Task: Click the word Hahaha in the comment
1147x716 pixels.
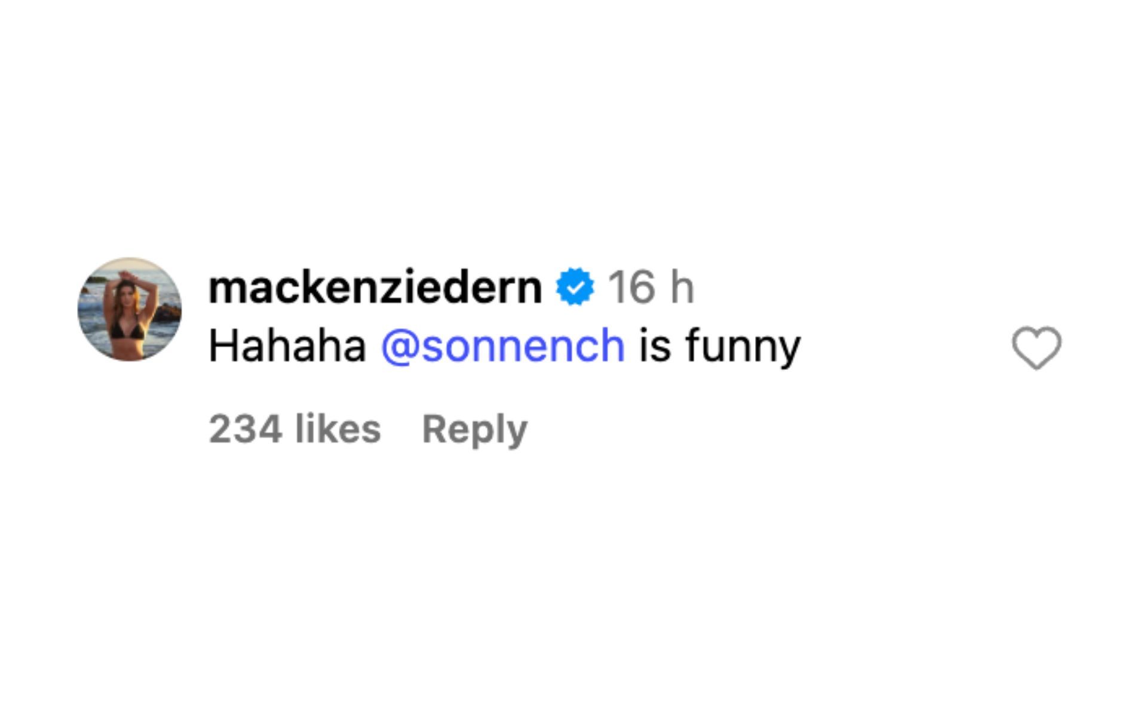Action: point(287,345)
